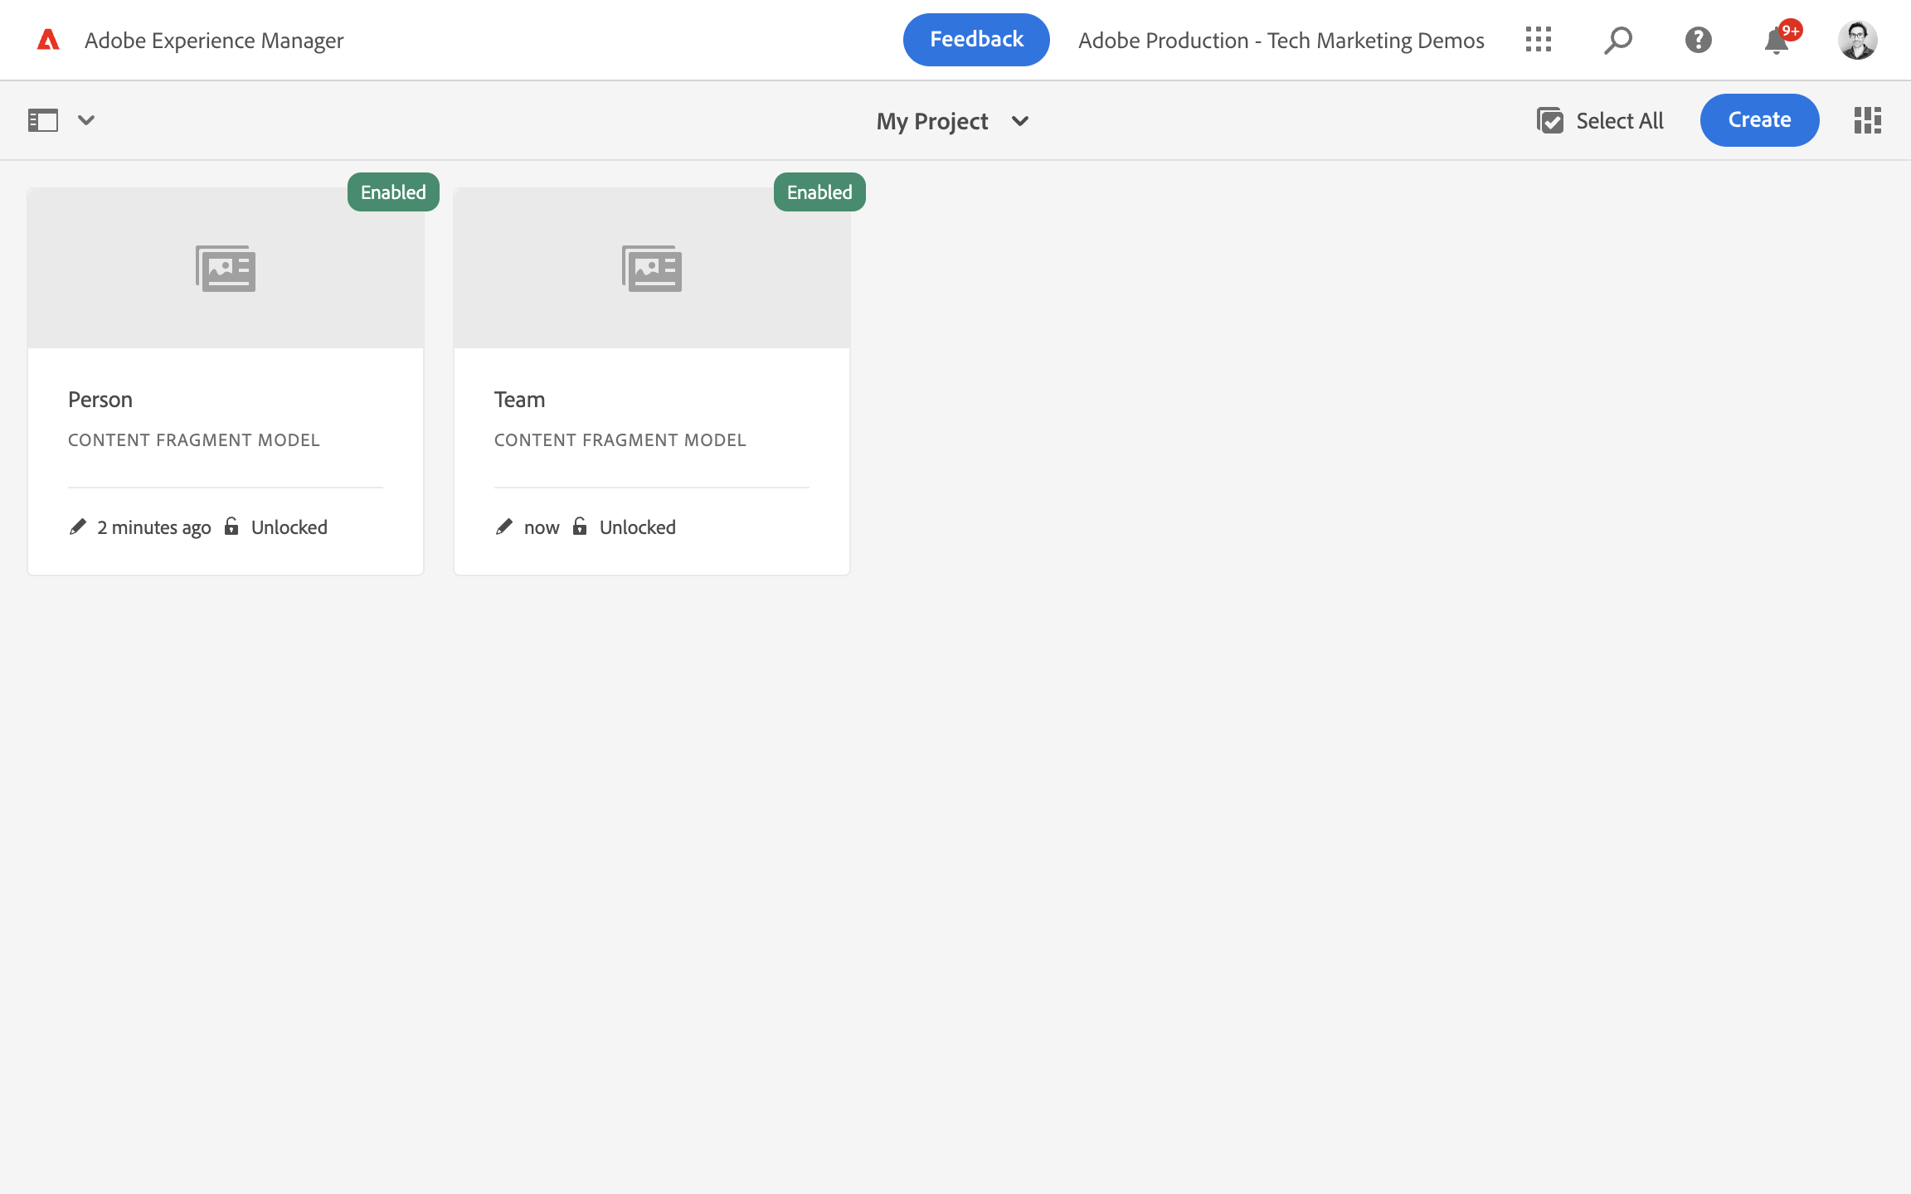The width and height of the screenshot is (1911, 1194).
Task: Open the user profile avatar
Action: [1857, 40]
